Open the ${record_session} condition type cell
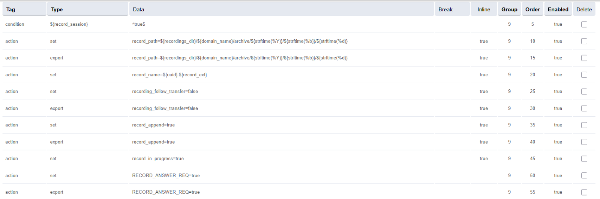Image resolution: width=600 pixels, height=199 pixels. [x=69, y=24]
